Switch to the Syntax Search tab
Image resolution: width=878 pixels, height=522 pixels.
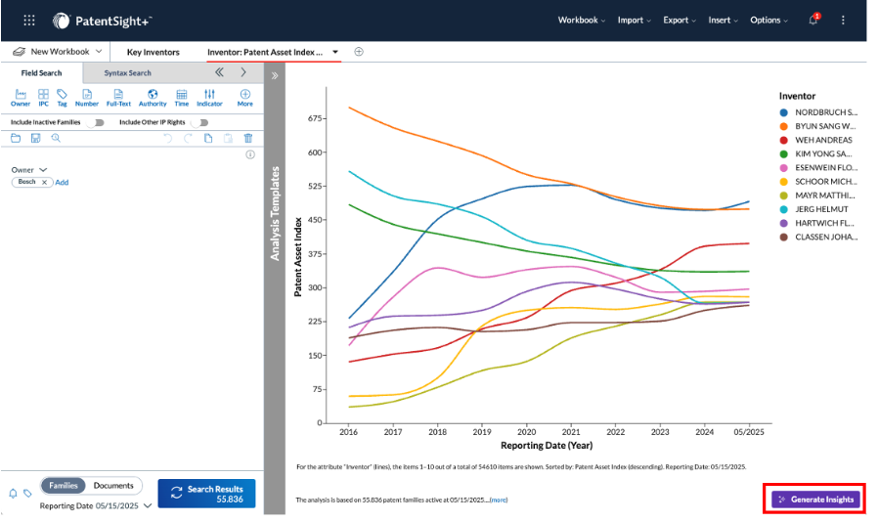[128, 72]
